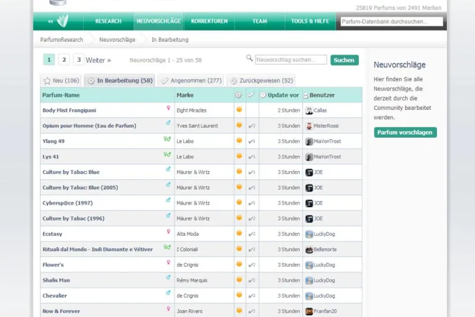
Task: Select the In Bearbeitung (58) tab
Action: coord(120,80)
